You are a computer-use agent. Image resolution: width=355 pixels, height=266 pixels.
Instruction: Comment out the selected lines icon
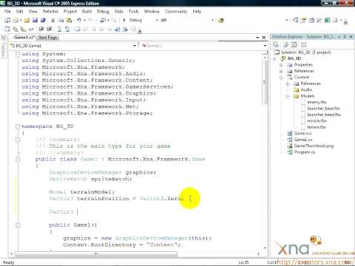pyautogui.click(x=59, y=30)
